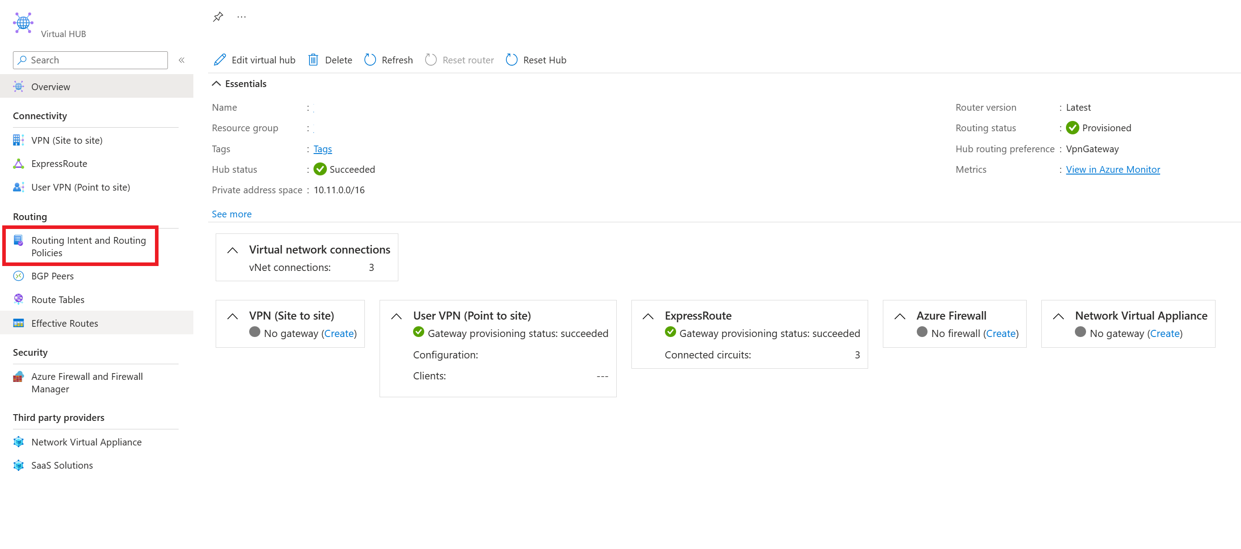
Task: Collapse the ExpressRoute card chevron
Action: (x=648, y=316)
